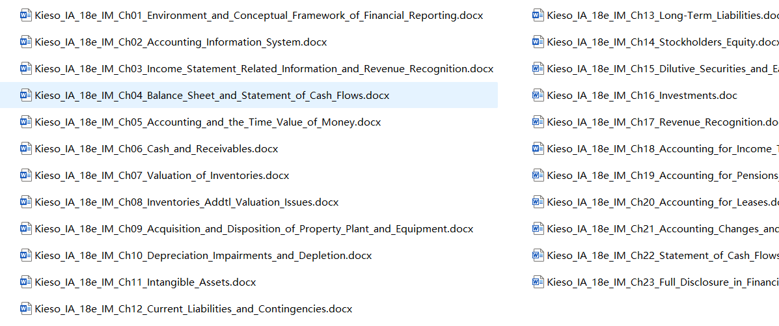779x326 pixels.
Task: Click the Word icon of Ch09 Acquisition and Disposition
Action: click(26, 229)
